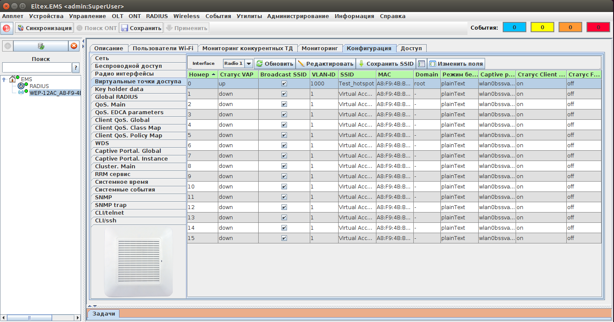Screen dimensions: 614x322
Task: Toggle Broadcast SSID checkbox for VAP 1
Action: click(284, 94)
